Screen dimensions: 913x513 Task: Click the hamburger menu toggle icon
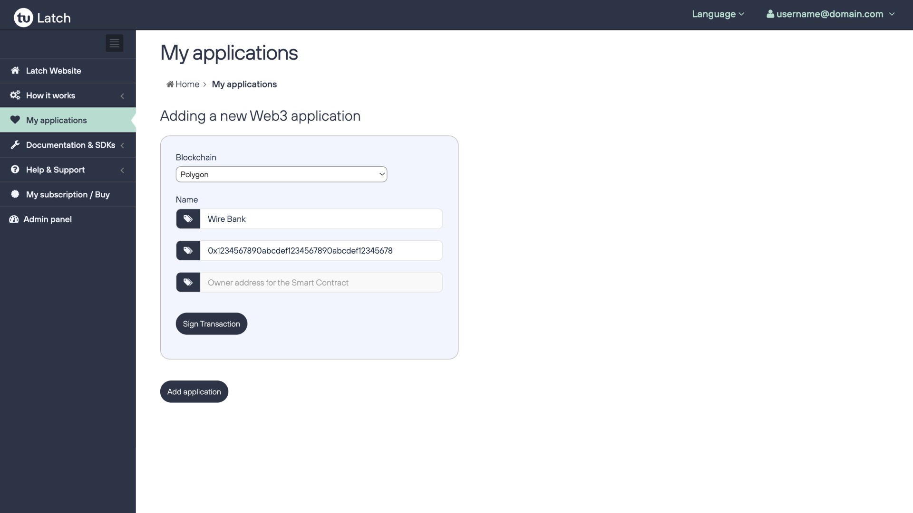pyautogui.click(x=114, y=43)
